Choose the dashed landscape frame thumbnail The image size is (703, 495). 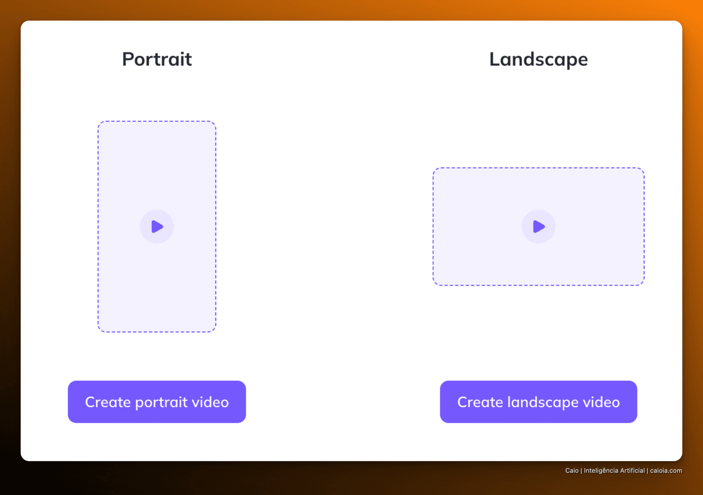click(539, 226)
